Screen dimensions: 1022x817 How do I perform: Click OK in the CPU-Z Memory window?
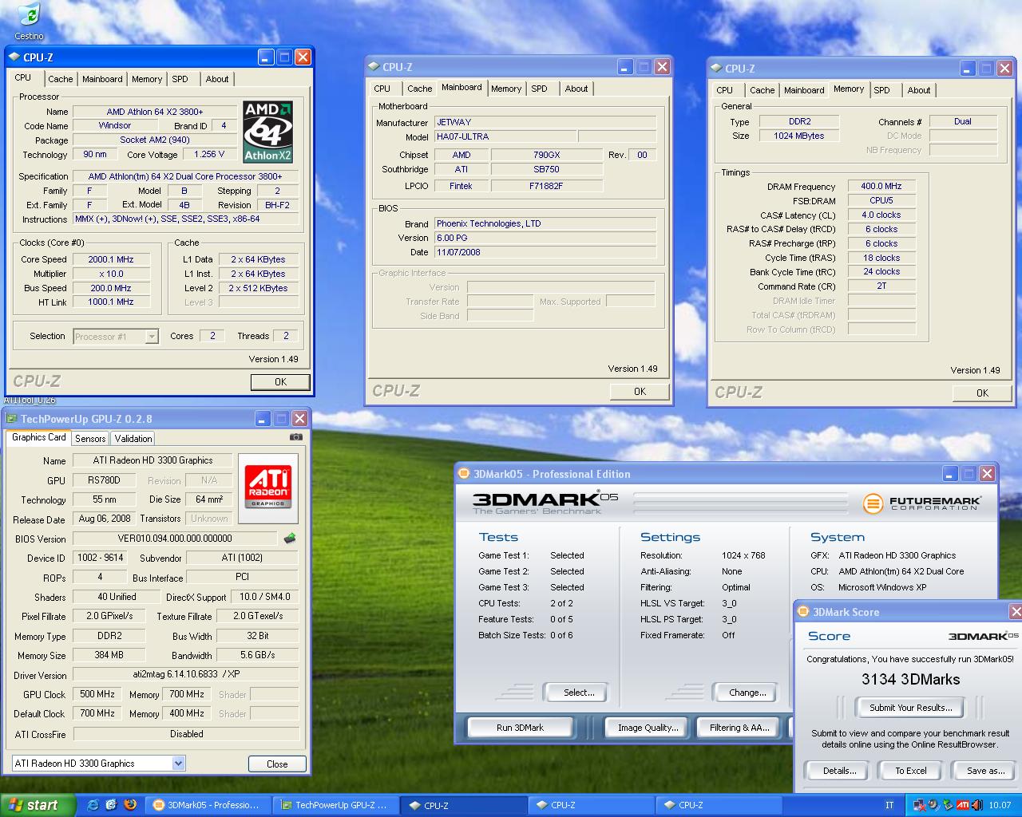[982, 393]
